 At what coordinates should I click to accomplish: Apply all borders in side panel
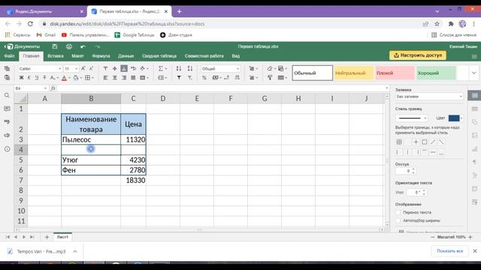[x=399, y=142]
